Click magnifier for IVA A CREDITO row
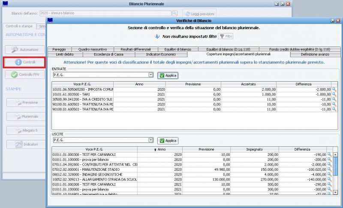This screenshot has height=208, width=343. click(334, 99)
